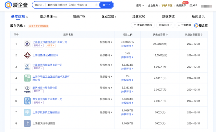This screenshot has height=132, width=216.
Task: Expand 曾用名 tag for 中国航天科技集团
Action: (38, 68)
